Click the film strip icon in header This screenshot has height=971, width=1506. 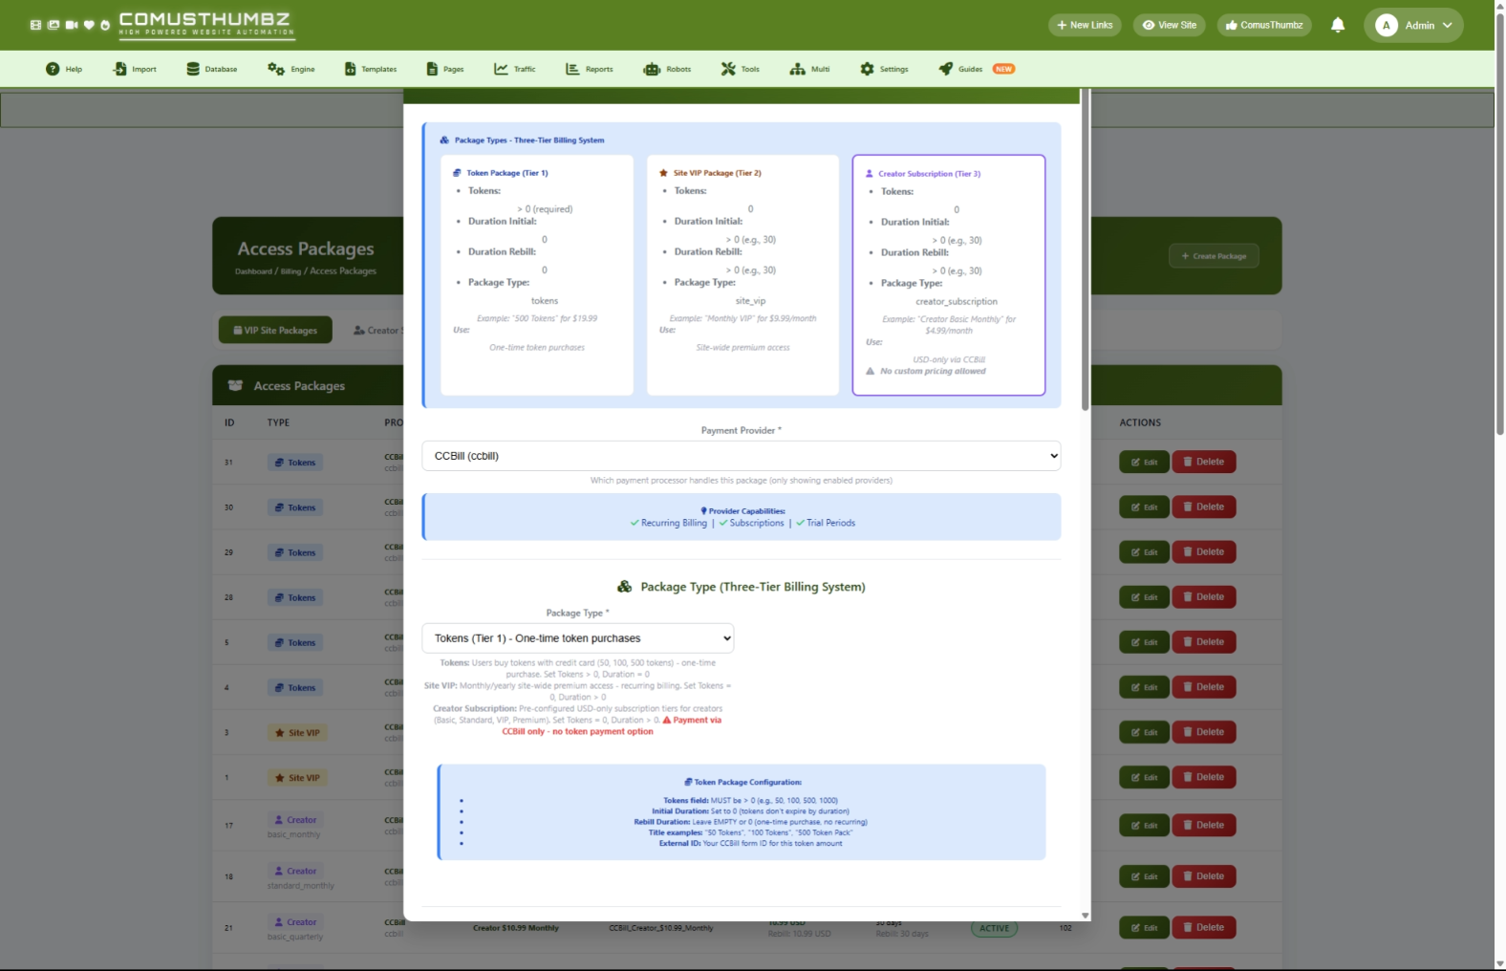[35, 25]
